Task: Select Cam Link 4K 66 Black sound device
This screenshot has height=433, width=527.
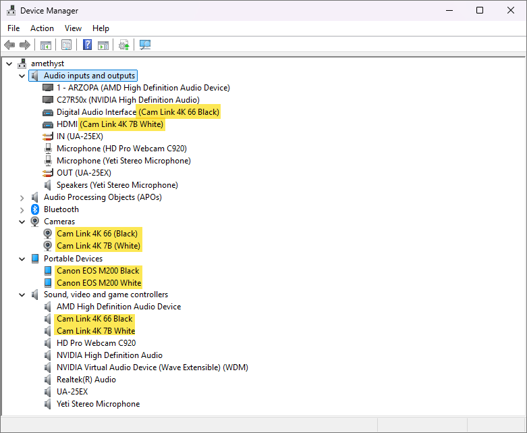Action: point(94,319)
